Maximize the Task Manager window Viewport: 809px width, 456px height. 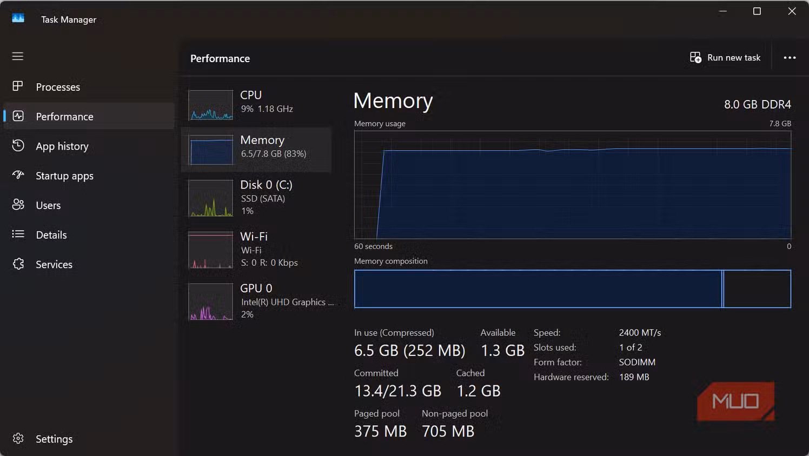tap(757, 11)
